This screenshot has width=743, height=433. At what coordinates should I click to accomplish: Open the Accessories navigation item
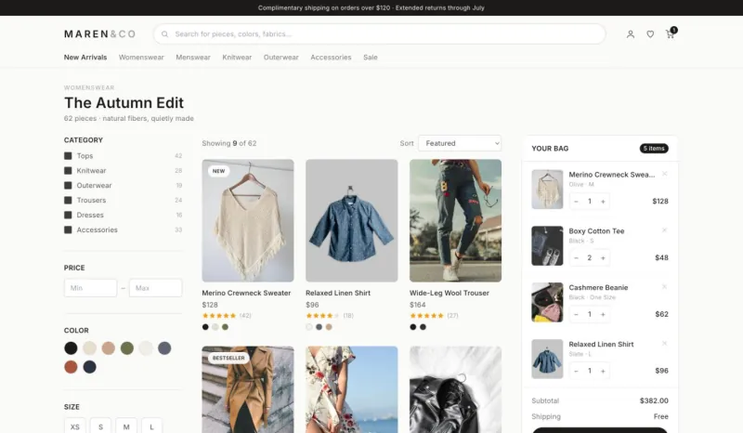(x=331, y=58)
